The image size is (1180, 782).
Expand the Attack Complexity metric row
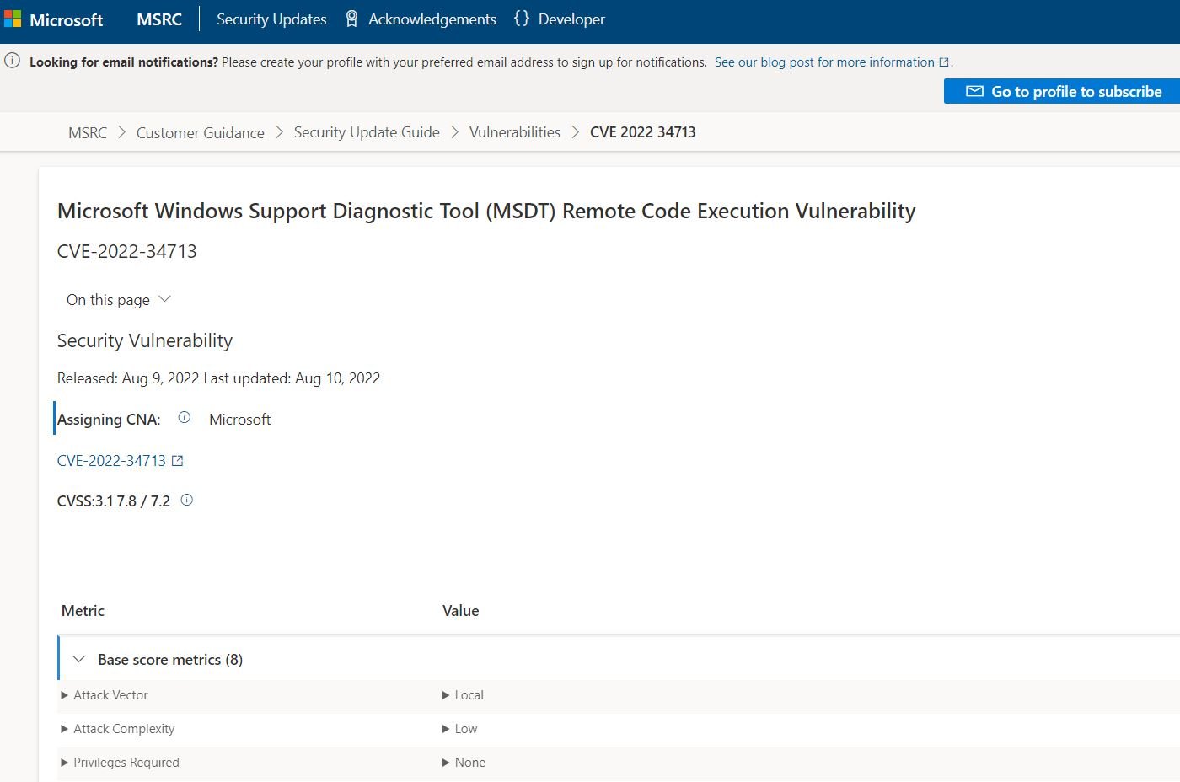[x=118, y=729]
